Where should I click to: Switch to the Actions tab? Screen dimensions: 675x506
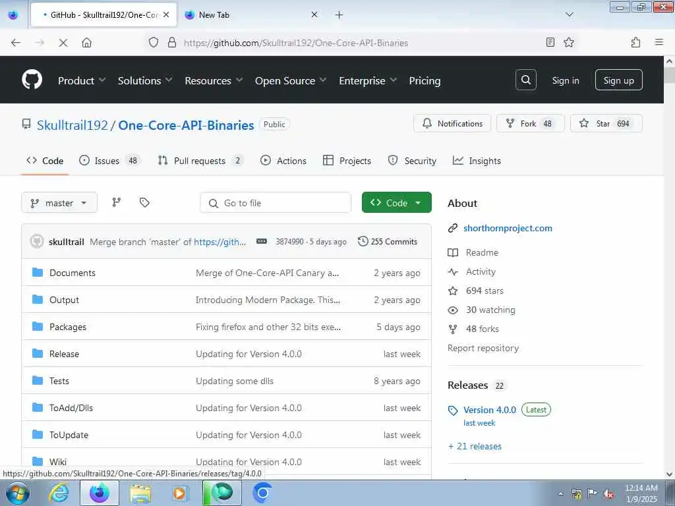pos(283,161)
